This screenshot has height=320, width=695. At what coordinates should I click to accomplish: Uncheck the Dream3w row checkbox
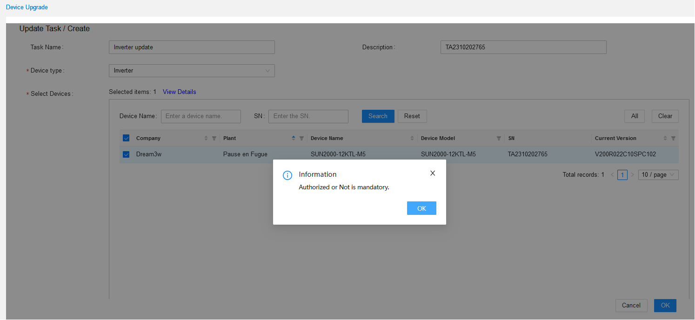(126, 154)
